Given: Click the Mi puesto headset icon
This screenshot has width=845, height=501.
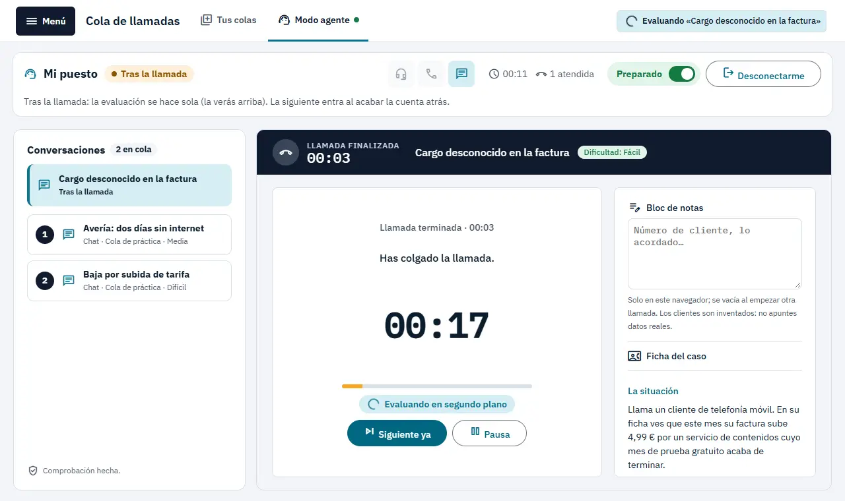Looking at the screenshot, I should (30, 74).
